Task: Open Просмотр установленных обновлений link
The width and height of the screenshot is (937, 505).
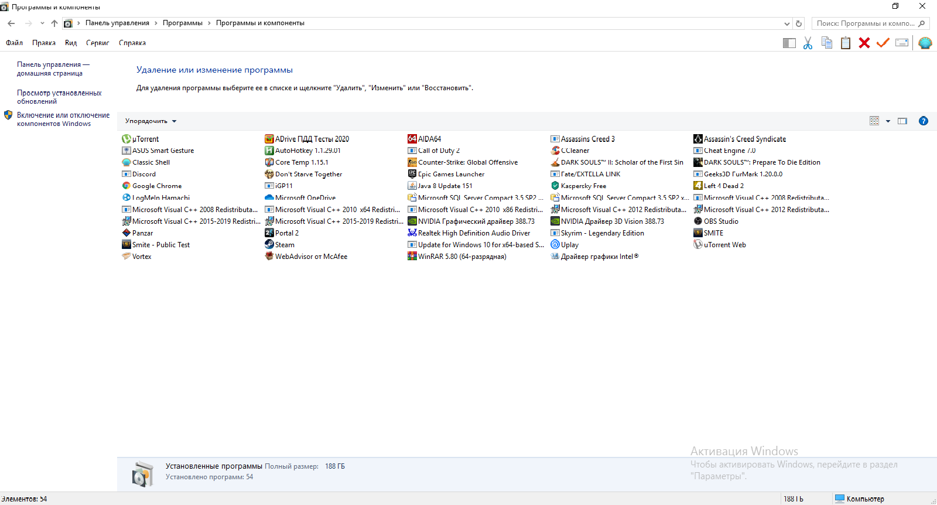Action: [x=59, y=97]
